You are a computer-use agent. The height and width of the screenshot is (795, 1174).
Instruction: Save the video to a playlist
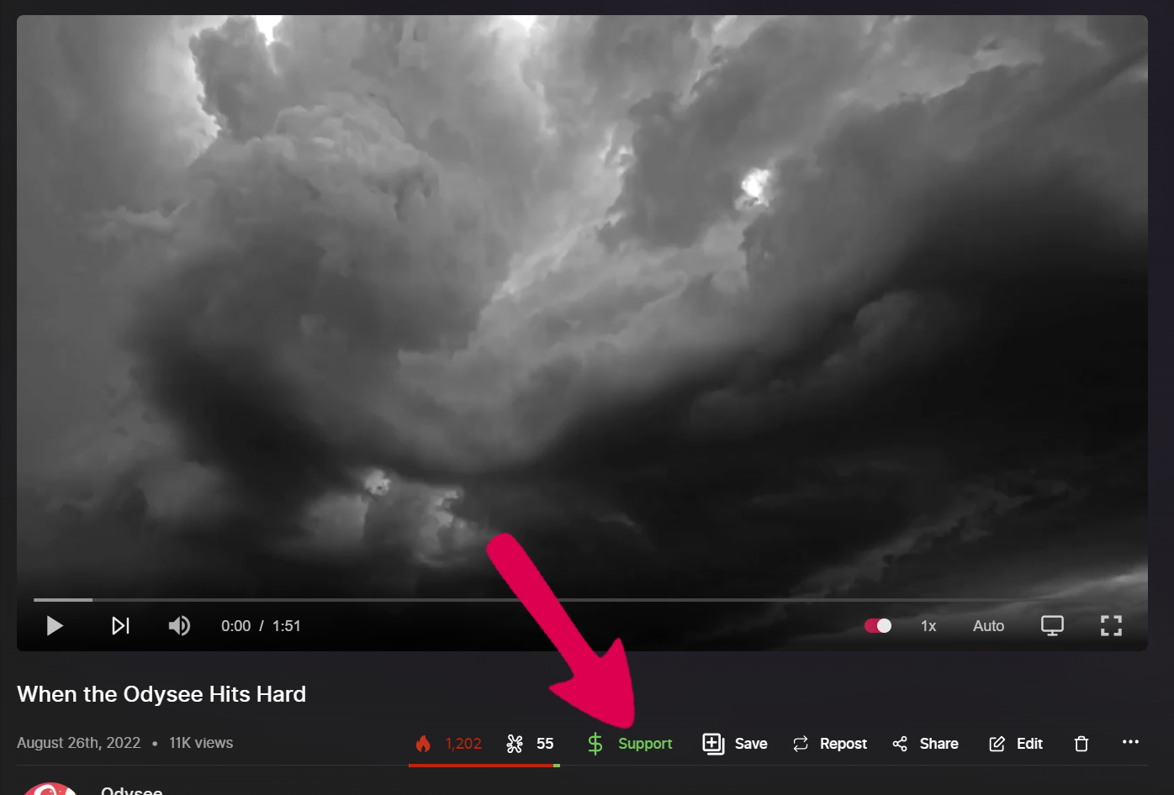[x=735, y=744]
